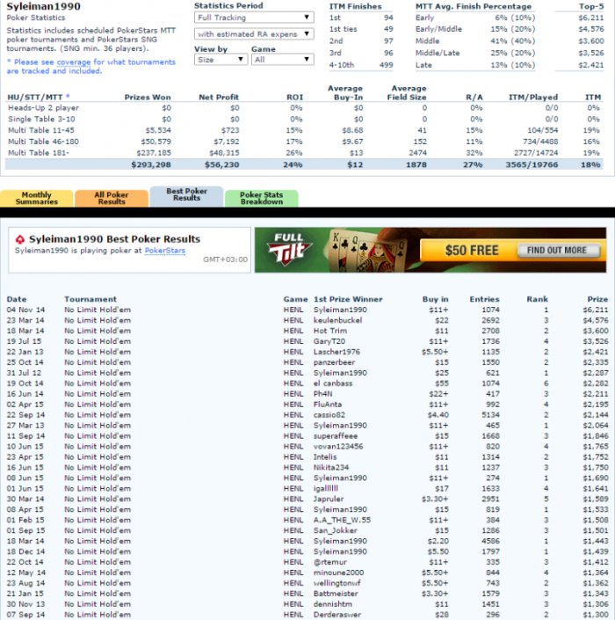Click the ROI column header

pos(294,98)
